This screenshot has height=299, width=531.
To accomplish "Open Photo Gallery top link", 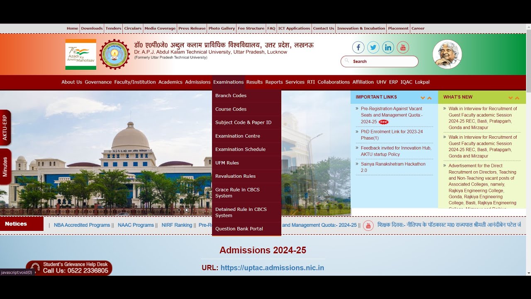I will click(222, 28).
